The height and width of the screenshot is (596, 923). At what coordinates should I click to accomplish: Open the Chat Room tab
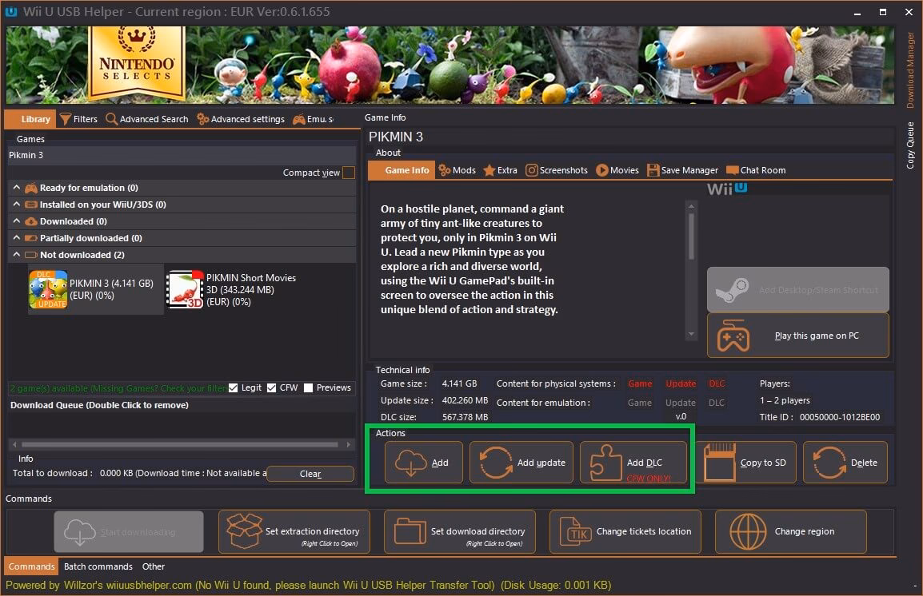coord(757,170)
